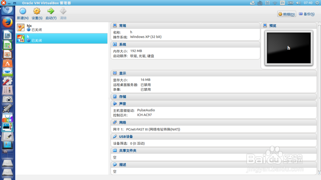Click the 预览 preview panel header
321x180 pixels.
[289, 26]
